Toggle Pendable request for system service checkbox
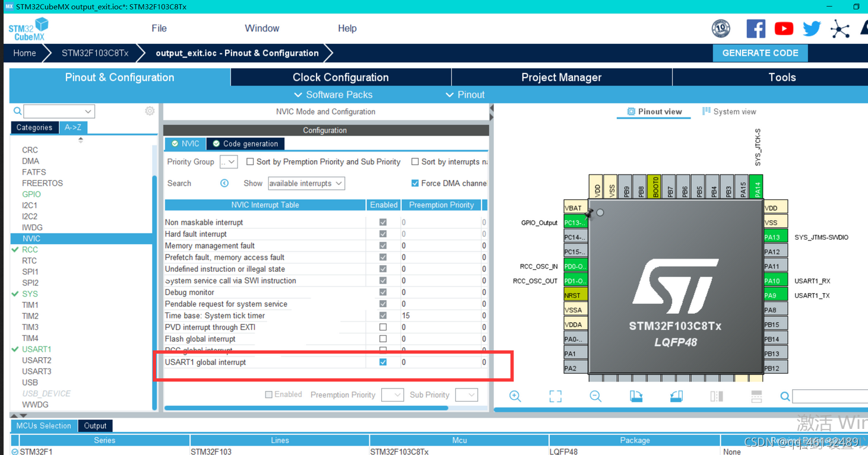Image resolution: width=868 pixels, height=455 pixels. tap(383, 304)
